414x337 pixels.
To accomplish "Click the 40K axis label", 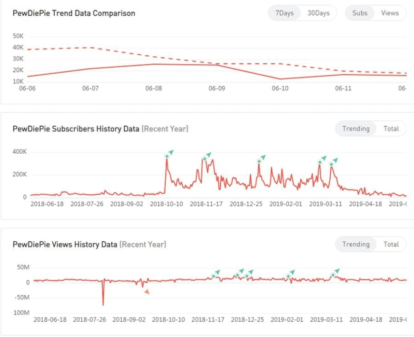I will click(x=18, y=47).
